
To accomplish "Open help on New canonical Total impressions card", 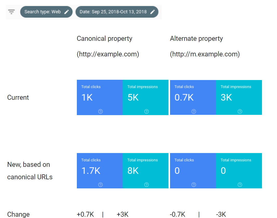I will (x=146, y=184).
